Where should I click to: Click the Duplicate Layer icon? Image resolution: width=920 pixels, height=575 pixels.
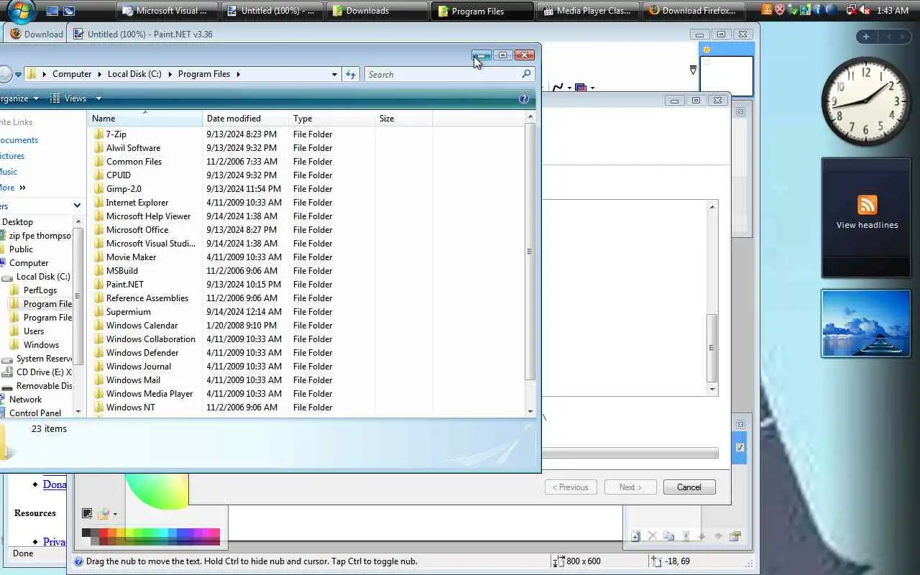(x=668, y=536)
